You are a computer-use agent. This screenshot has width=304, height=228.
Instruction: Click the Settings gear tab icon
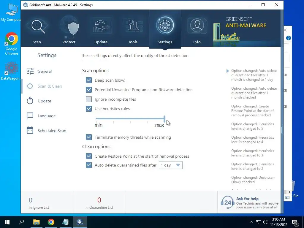point(165,26)
